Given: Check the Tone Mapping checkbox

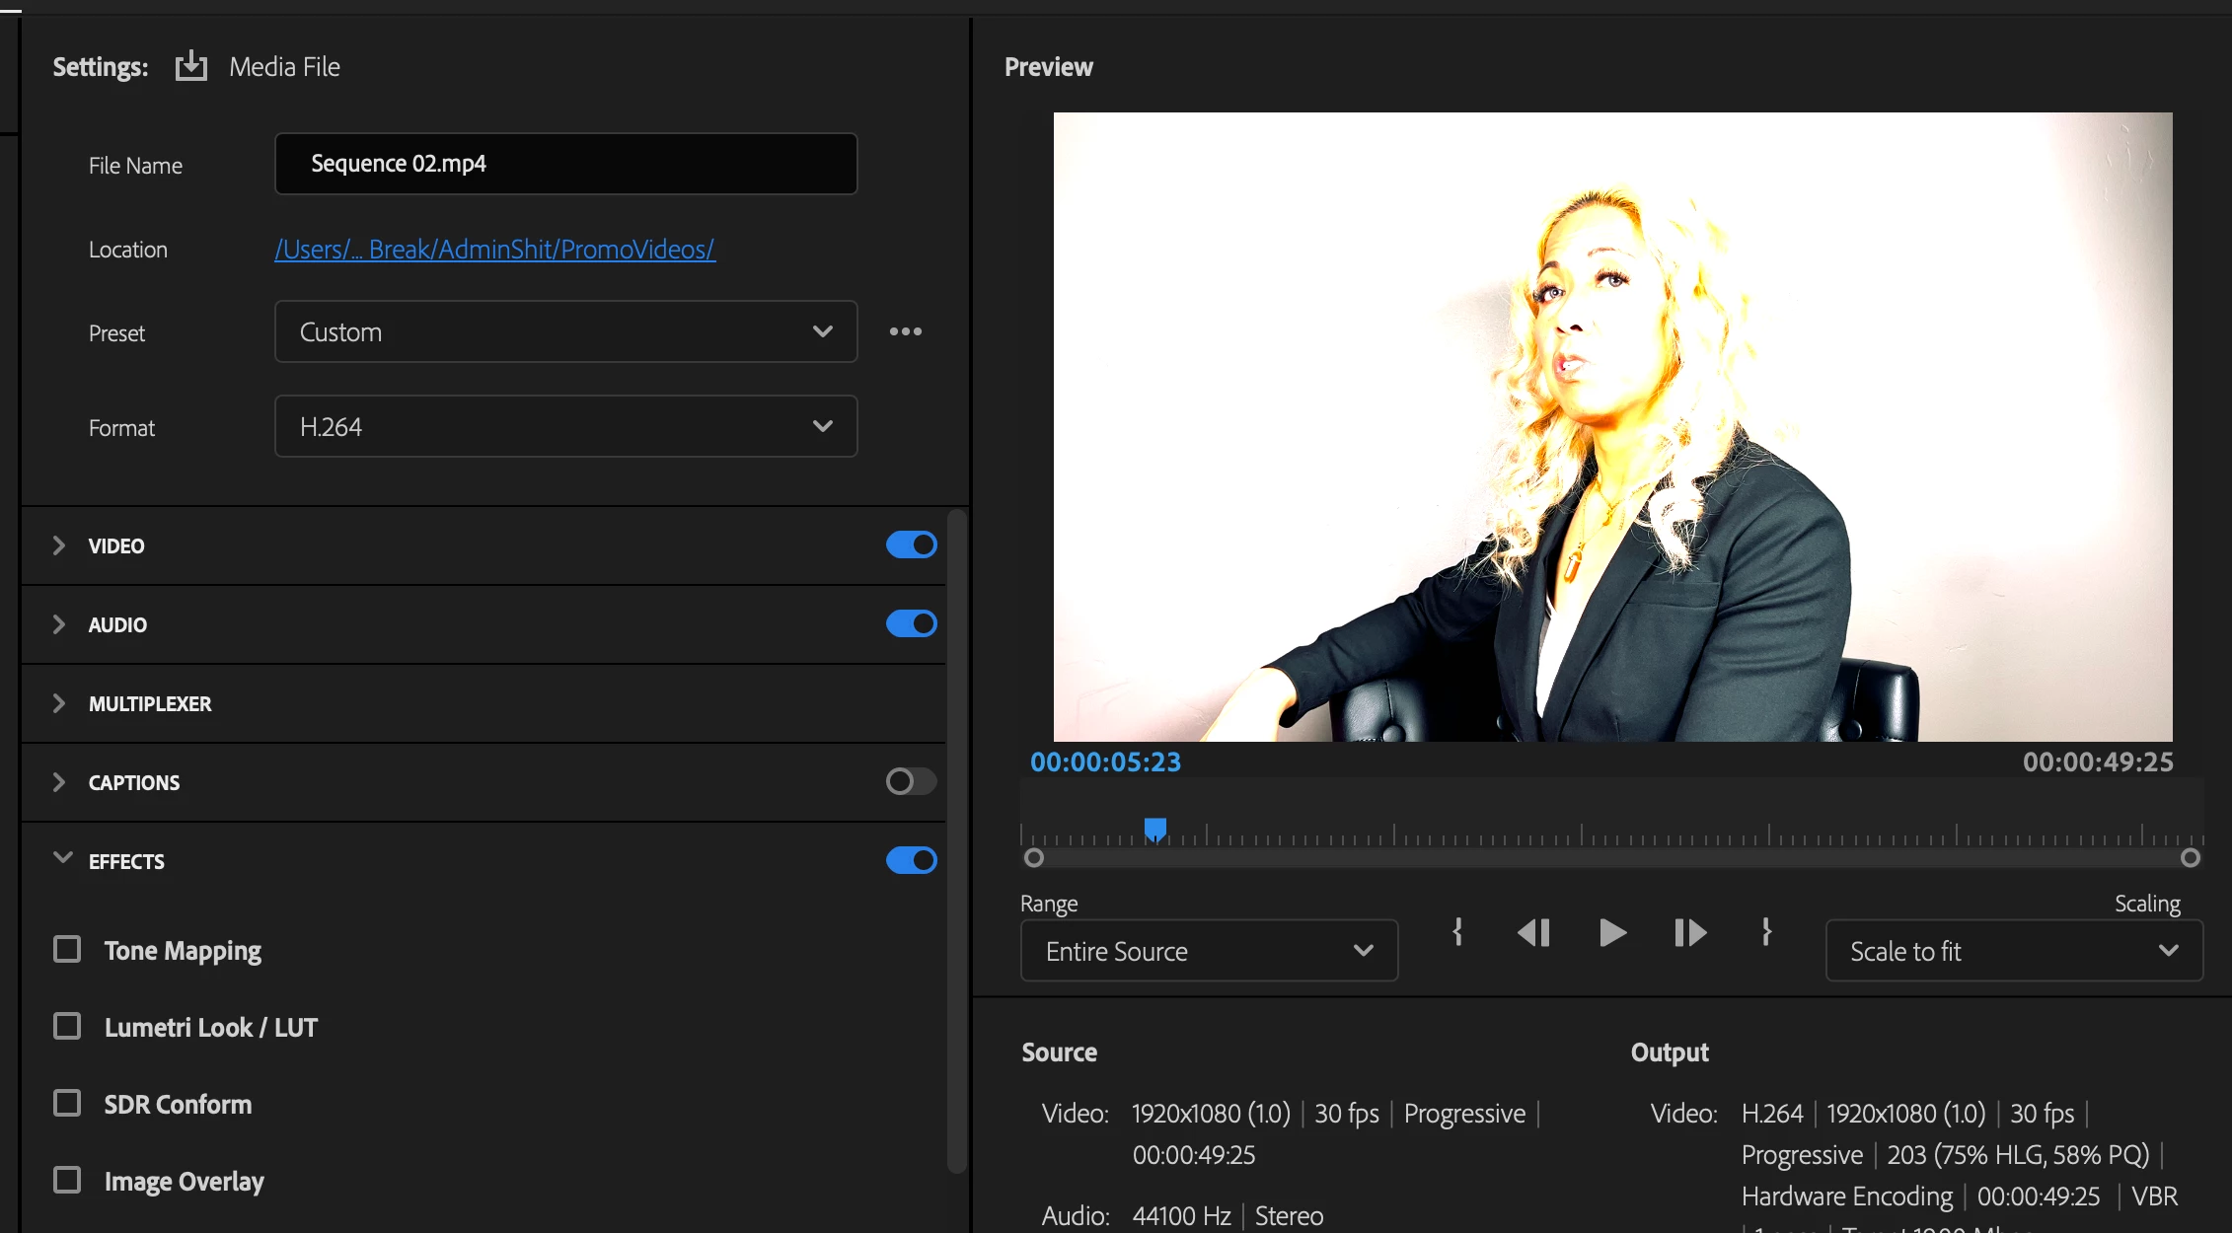Looking at the screenshot, I should point(67,949).
